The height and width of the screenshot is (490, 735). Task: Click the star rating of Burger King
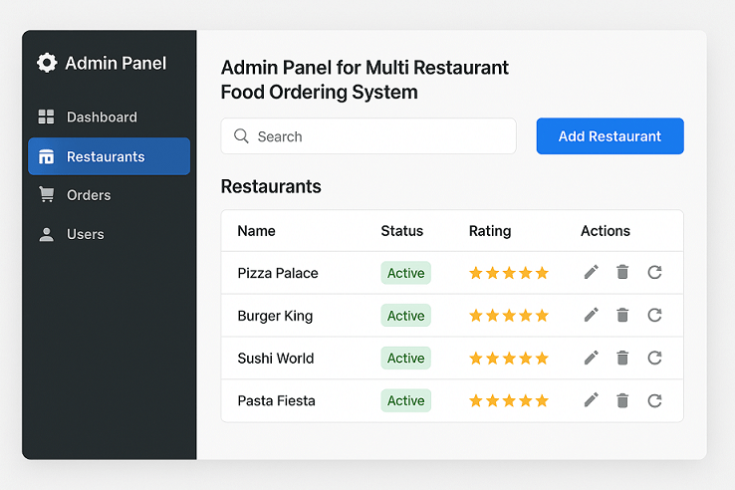pyautogui.click(x=508, y=316)
